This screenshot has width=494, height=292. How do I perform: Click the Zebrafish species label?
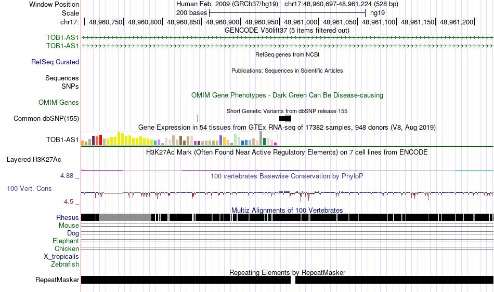point(65,265)
